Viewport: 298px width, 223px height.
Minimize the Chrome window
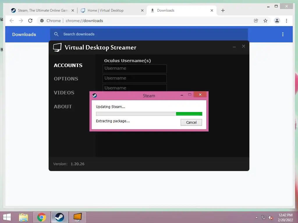(x=268, y=6)
